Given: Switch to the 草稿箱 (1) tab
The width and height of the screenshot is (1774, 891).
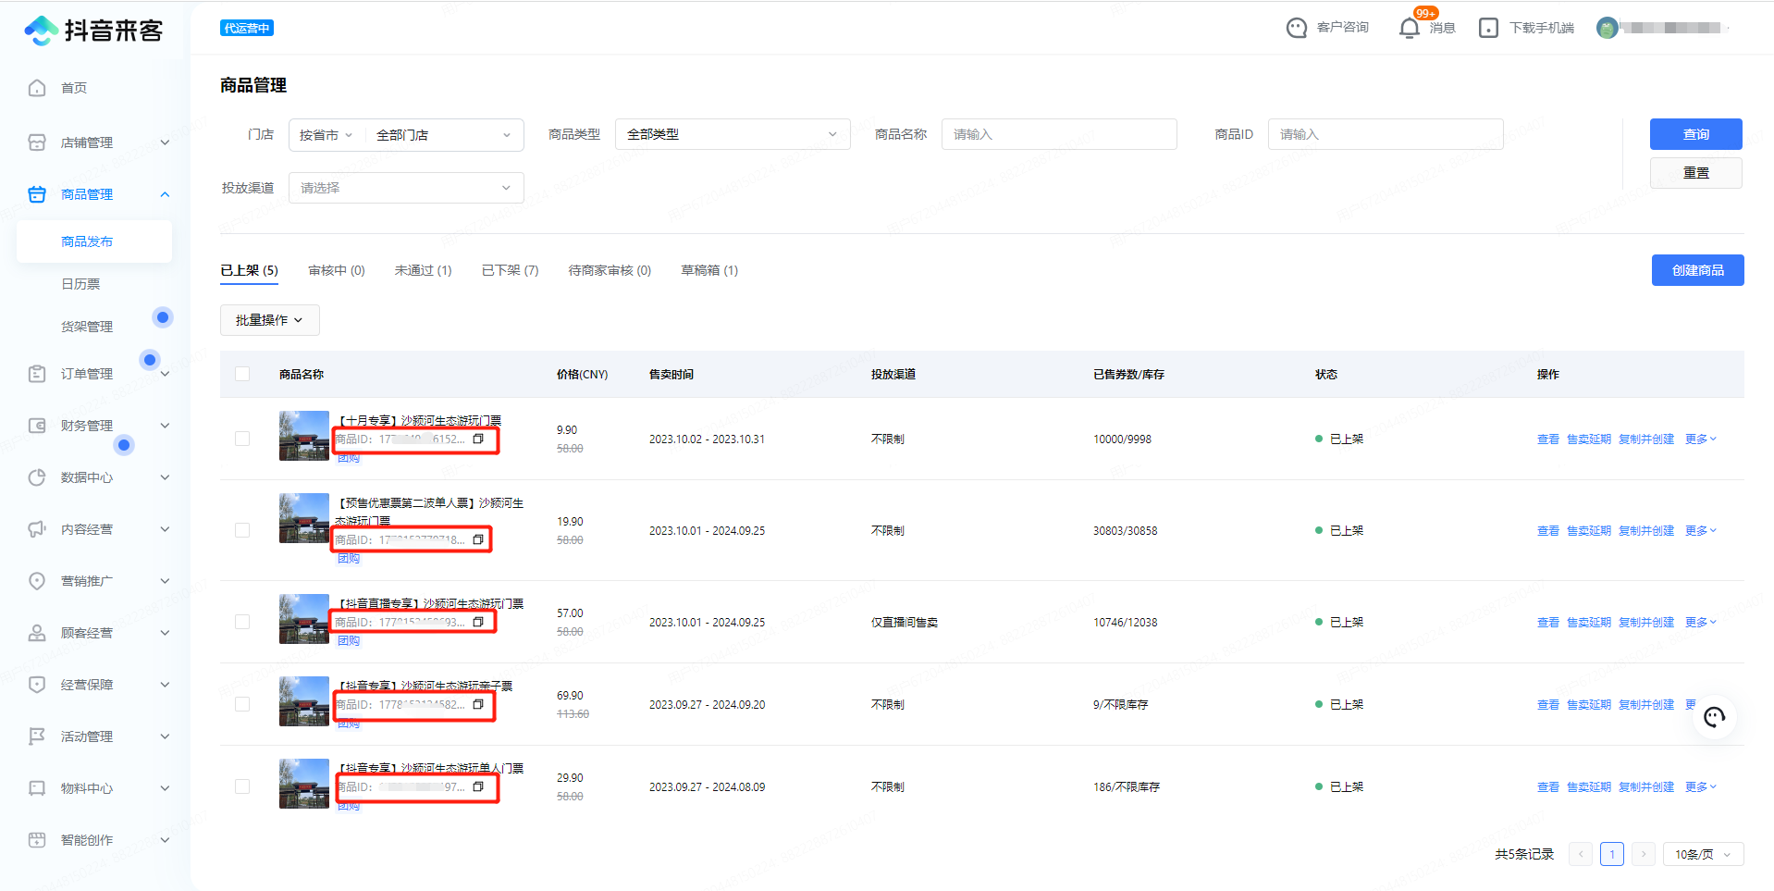Looking at the screenshot, I should coord(708,270).
